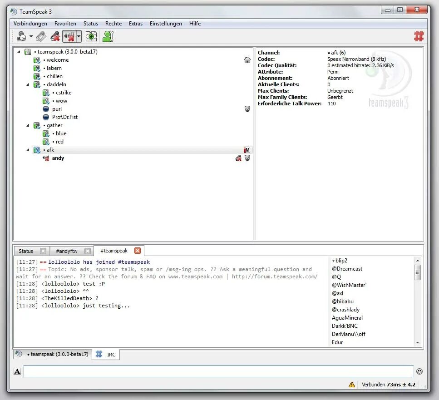439x400 pixels.
Task: Click andy's muted speaker icon
Action: [46, 158]
